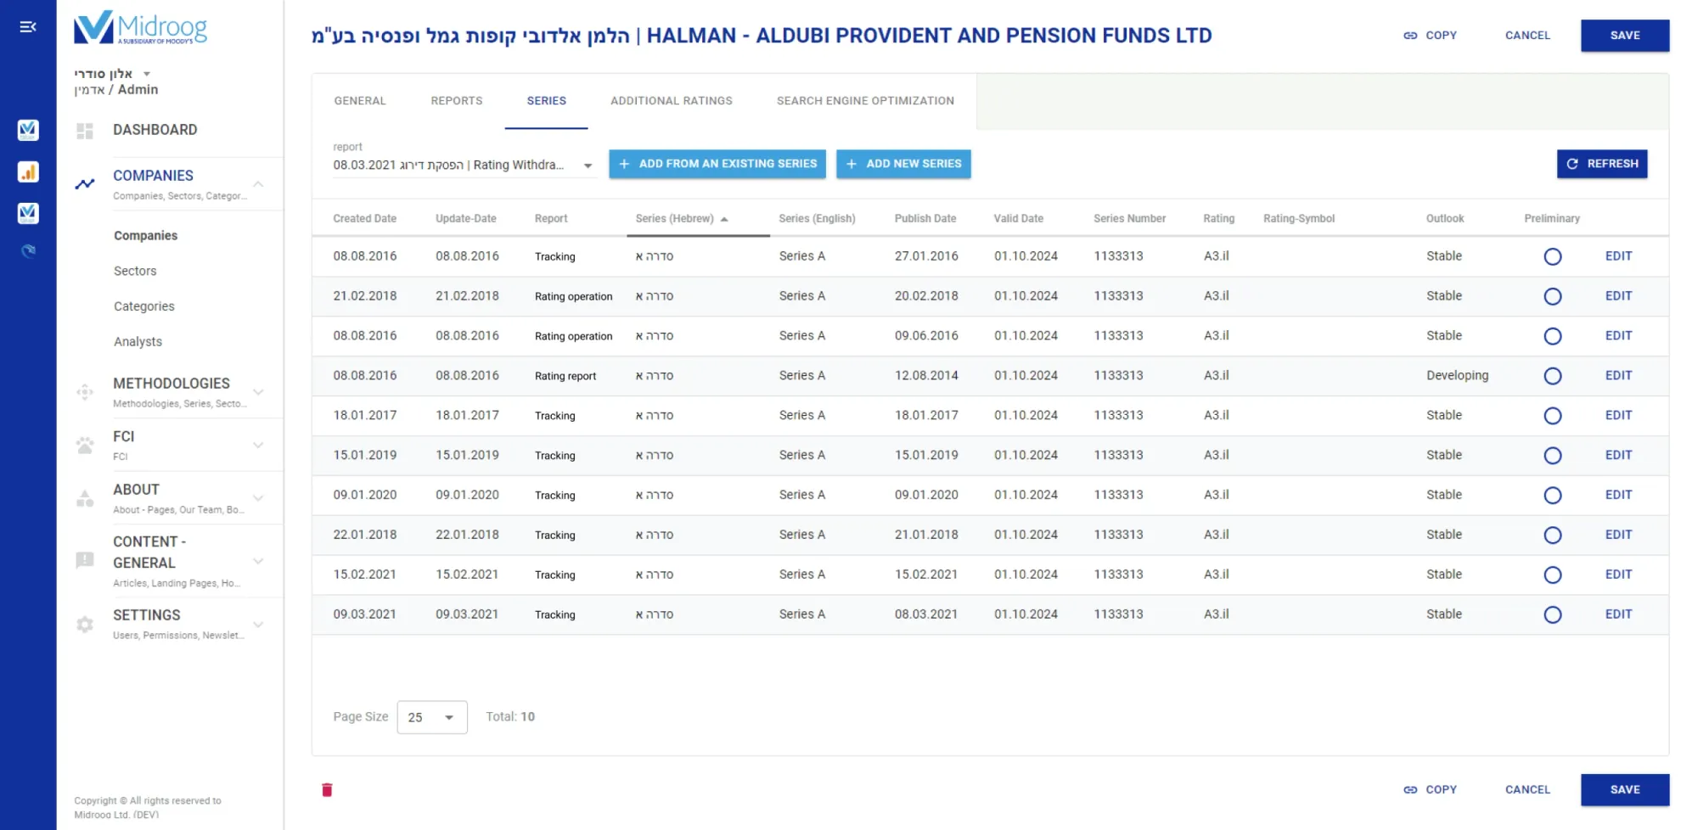Open Sectors in the sidebar
This screenshot has width=1698, height=830.
tap(135, 272)
